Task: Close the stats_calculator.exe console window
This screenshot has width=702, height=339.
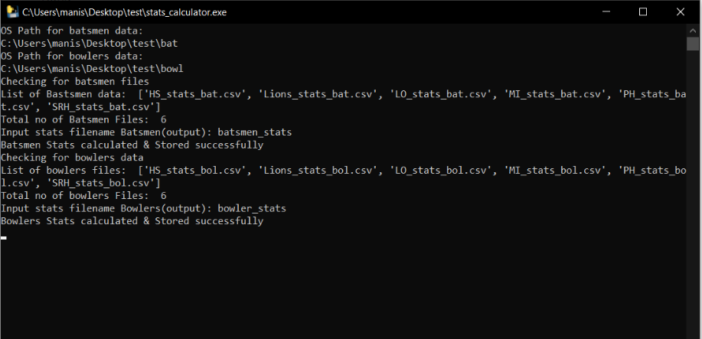Action: click(x=681, y=12)
